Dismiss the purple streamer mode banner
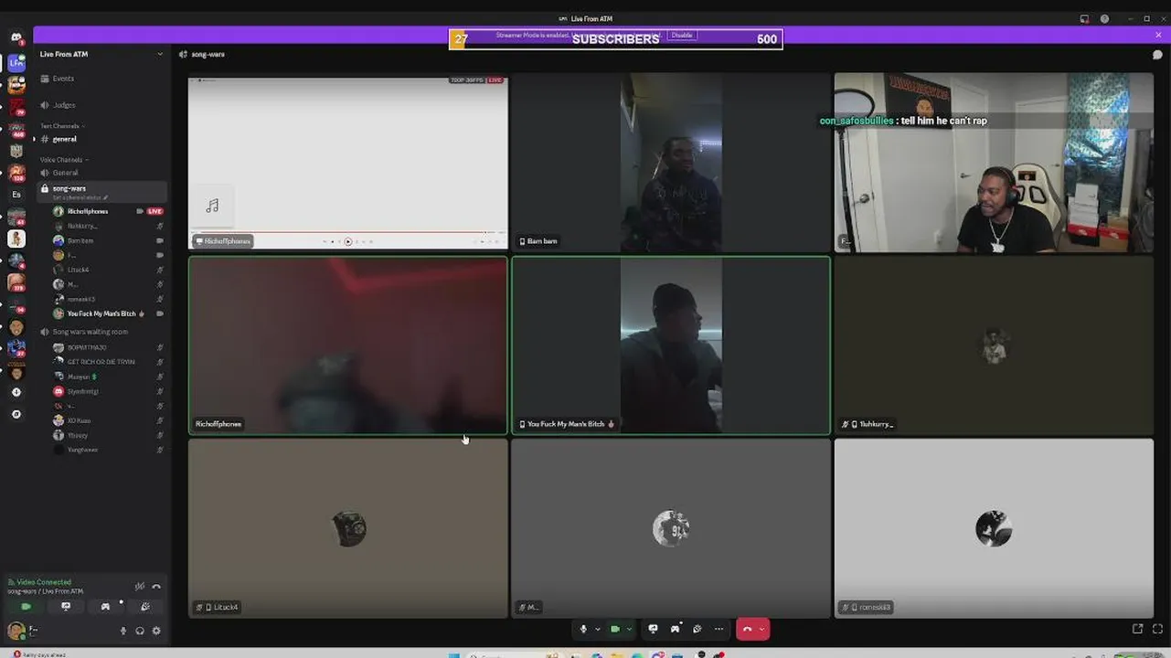The width and height of the screenshot is (1171, 658). tap(1158, 35)
